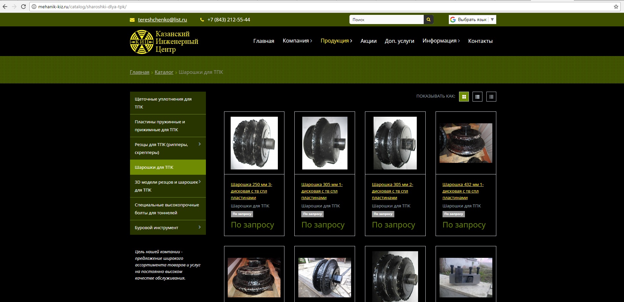
Task: Click the 305 мм 1-disc cutter thumbnail
Action: click(x=325, y=143)
